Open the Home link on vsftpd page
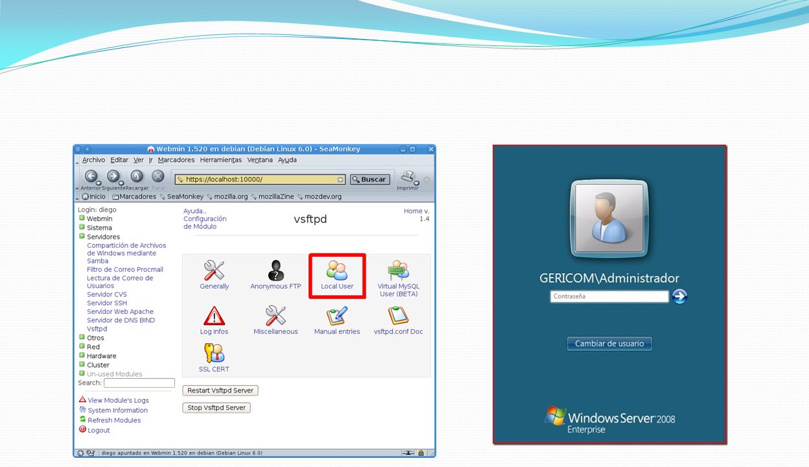This screenshot has height=467, width=809. coord(413,211)
